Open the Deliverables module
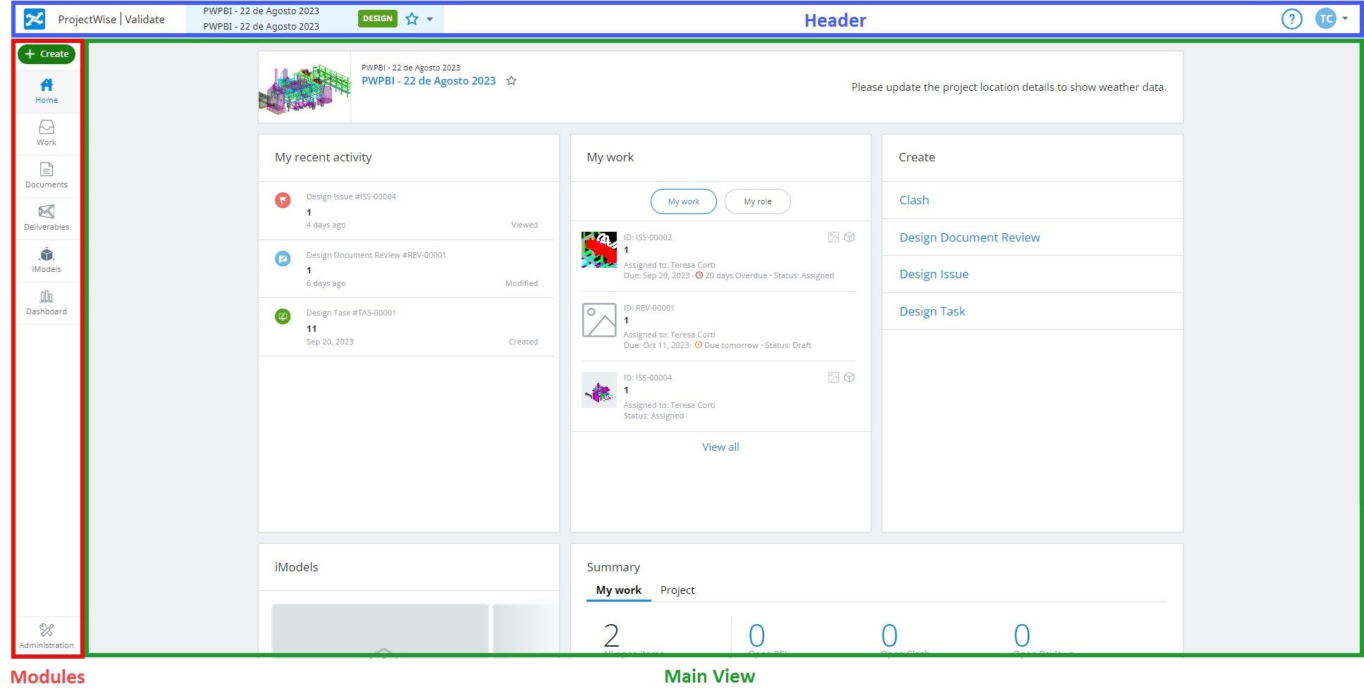1364x696 pixels. (x=47, y=218)
